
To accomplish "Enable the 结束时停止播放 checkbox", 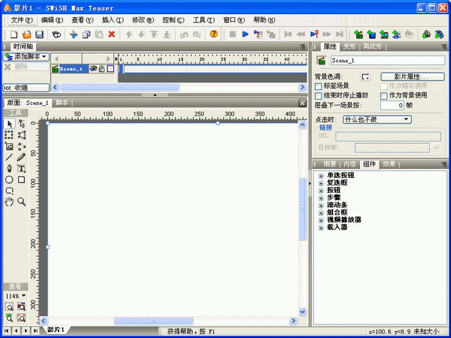I will pyautogui.click(x=318, y=96).
